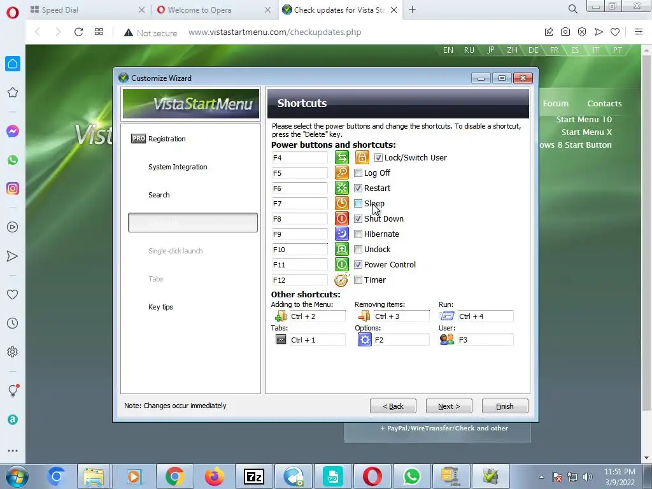The width and height of the screenshot is (652, 489).
Task: Launch Firefox from the taskbar
Action: (214, 476)
